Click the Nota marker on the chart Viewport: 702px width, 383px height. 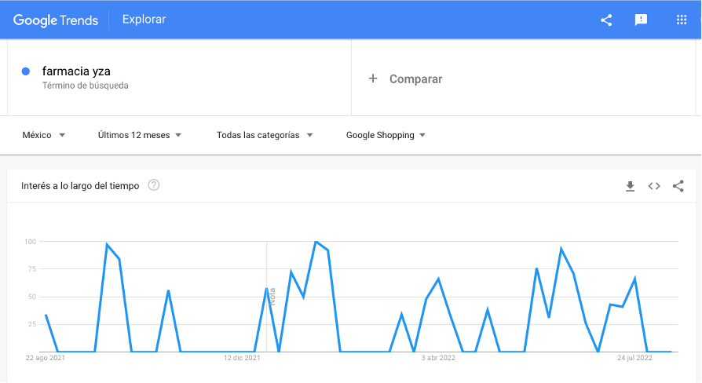[x=272, y=297]
